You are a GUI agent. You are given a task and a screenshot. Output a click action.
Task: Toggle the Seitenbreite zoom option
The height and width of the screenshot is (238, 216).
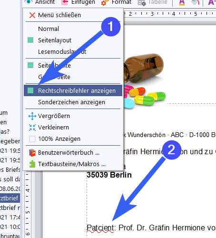pos(73,65)
